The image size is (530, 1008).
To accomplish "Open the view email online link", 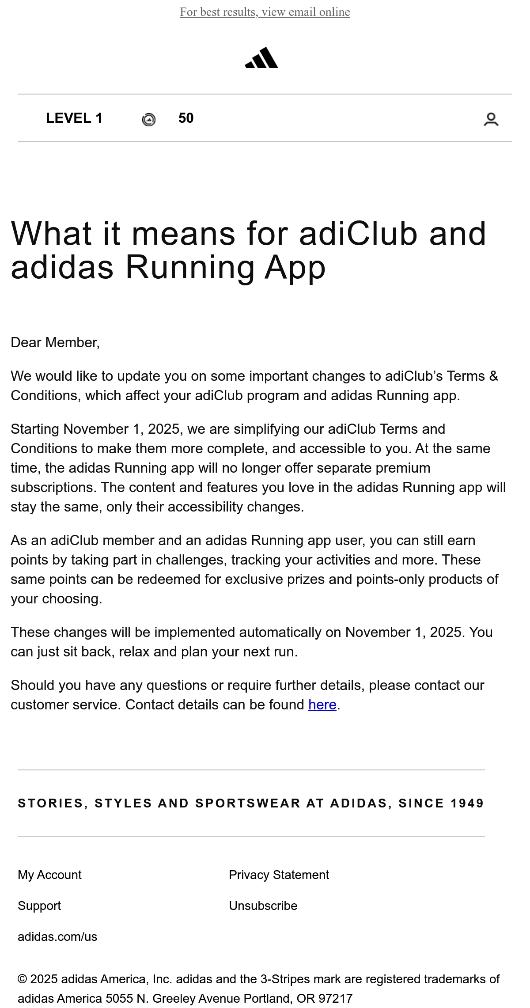I will [265, 12].
